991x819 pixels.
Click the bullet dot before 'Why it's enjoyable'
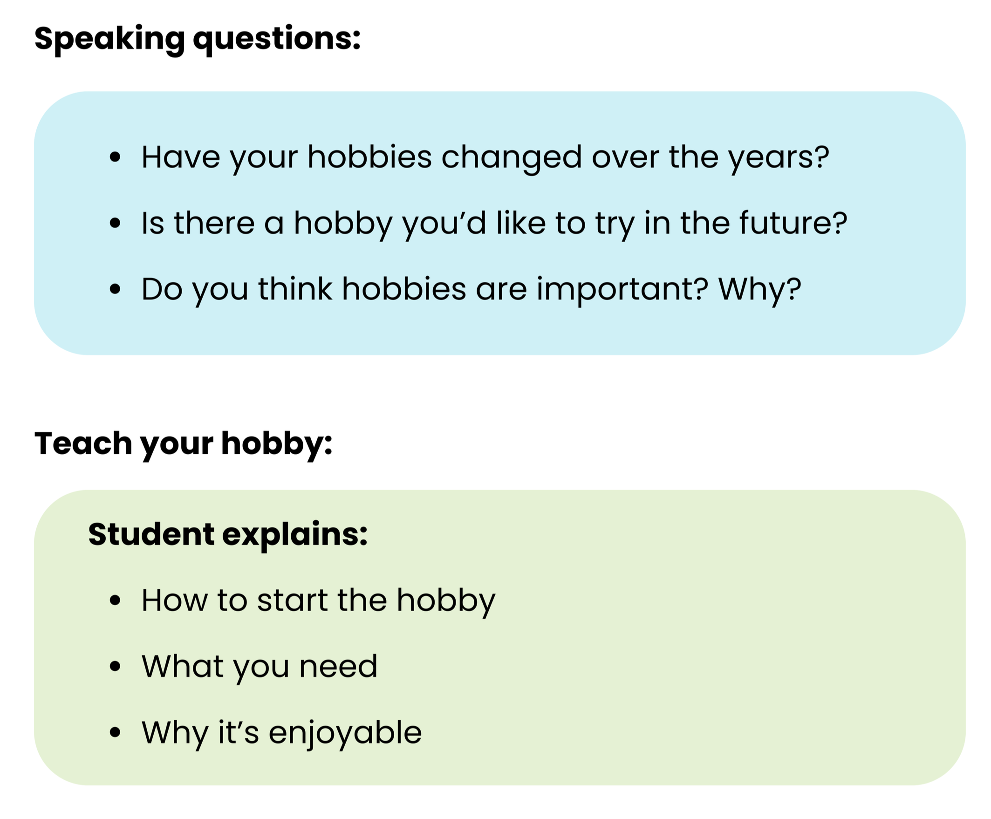point(115,733)
